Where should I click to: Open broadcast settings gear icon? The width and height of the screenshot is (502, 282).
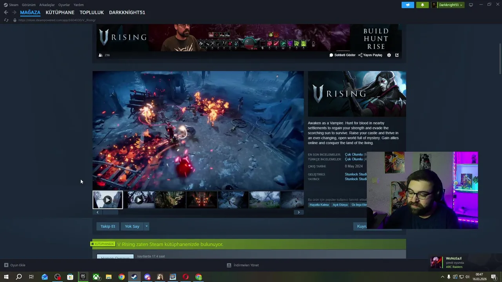point(389,55)
